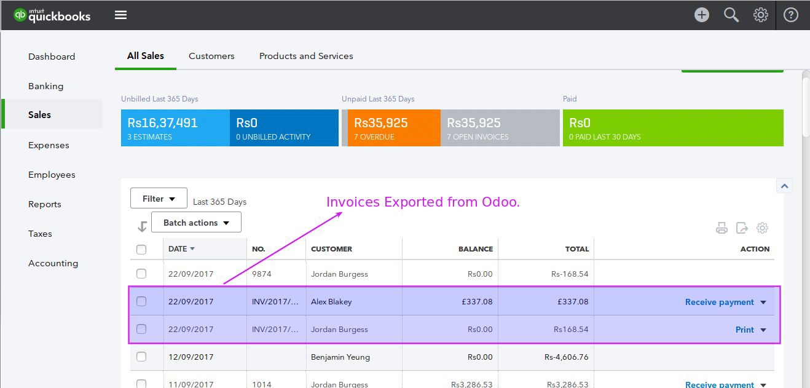Open the Batch actions dropdown
Image resolution: width=810 pixels, height=388 pixels.
tap(196, 223)
